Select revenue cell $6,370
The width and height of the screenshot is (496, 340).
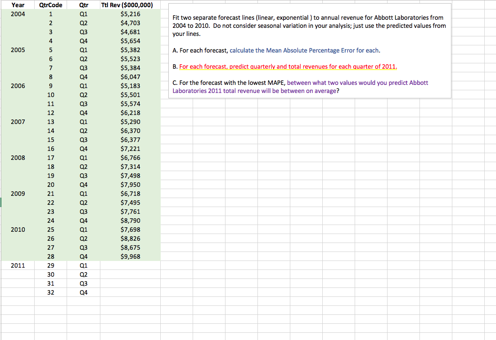(x=130, y=131)
